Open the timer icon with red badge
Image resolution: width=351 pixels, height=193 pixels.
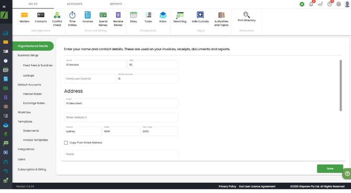(330, 4)
